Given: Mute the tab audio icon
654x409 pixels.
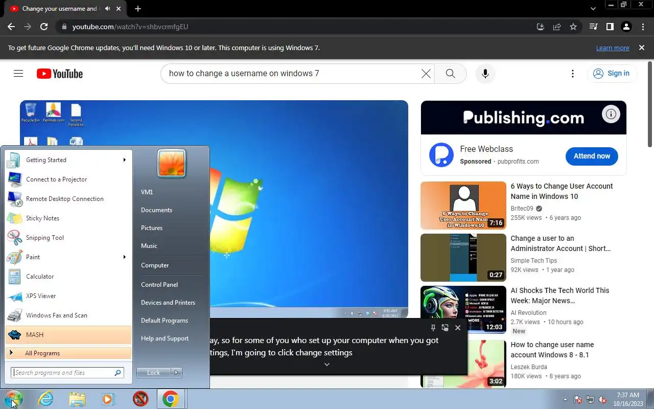Looking at the screenshot, I should pos(107,9).
